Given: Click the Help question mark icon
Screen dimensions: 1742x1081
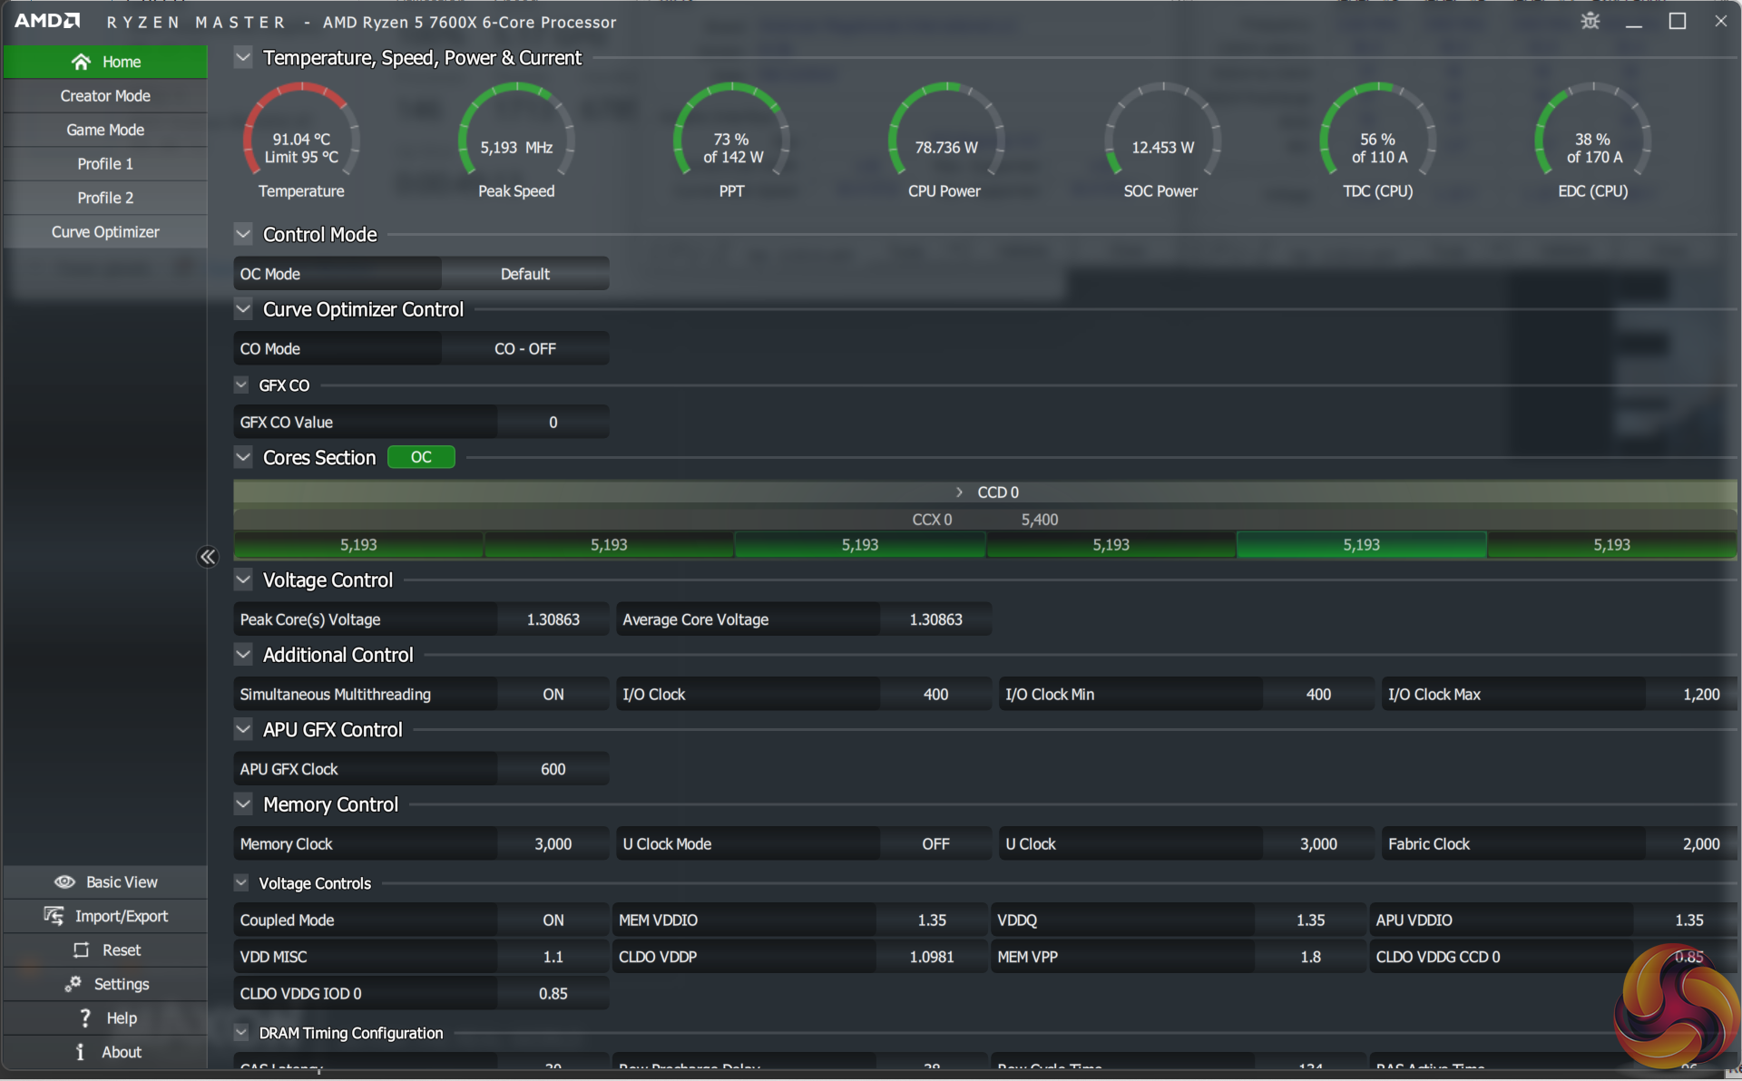Looking at the screenshot, I should pos(85,1018).
